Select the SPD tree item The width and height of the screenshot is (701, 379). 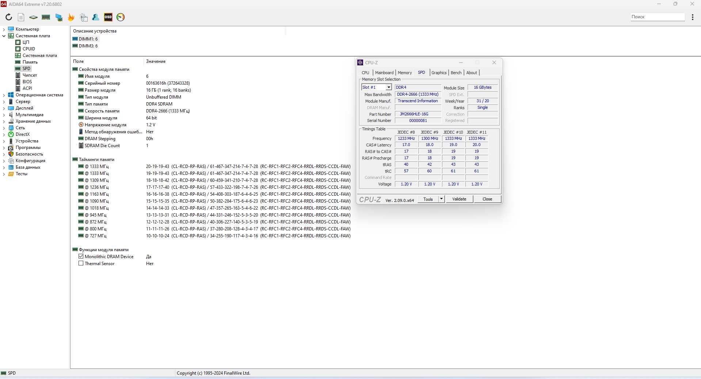(x=26, y=69)
